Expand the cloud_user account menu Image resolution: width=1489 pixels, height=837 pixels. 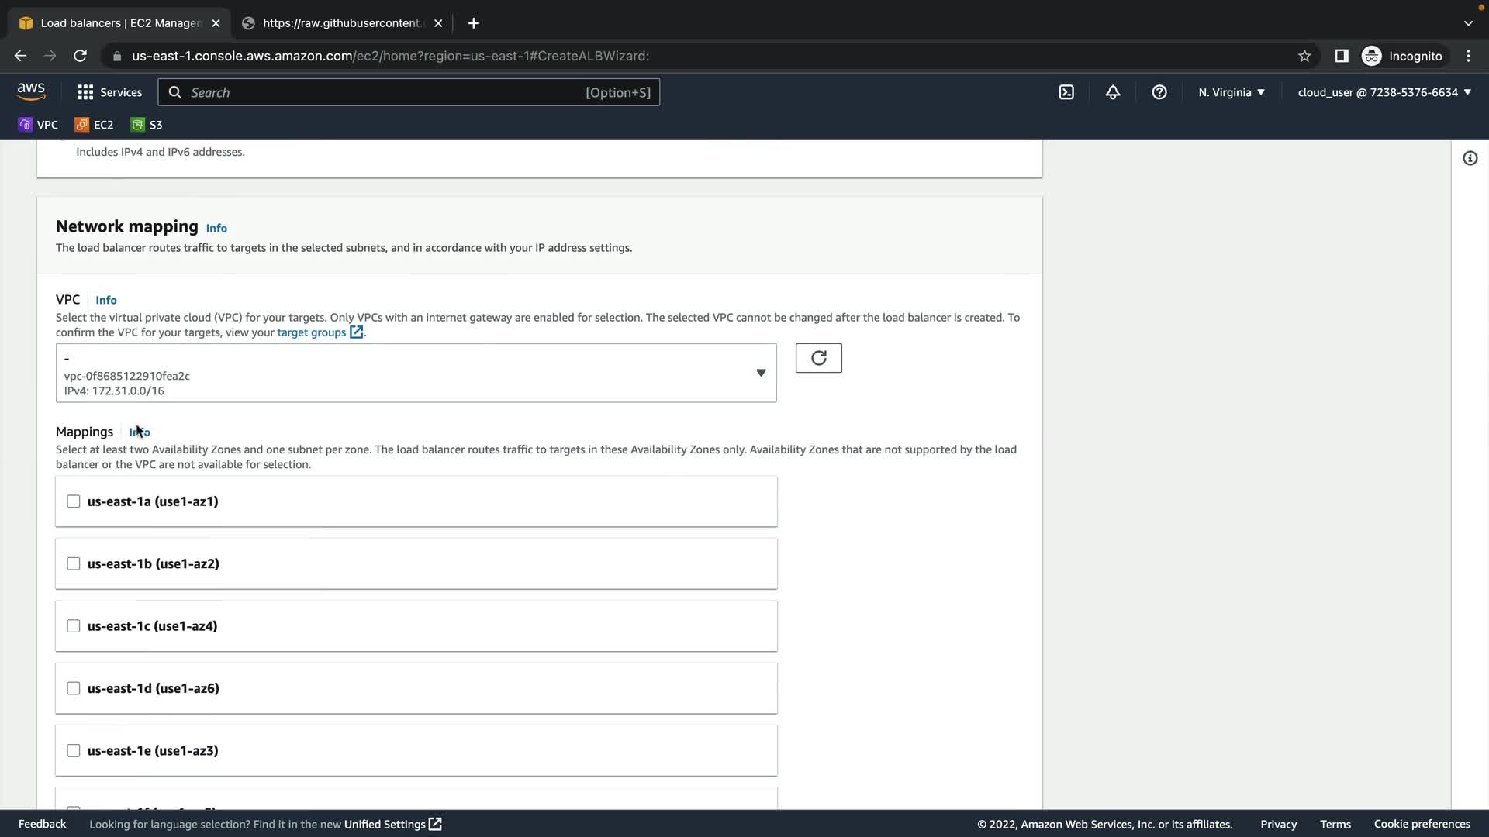1384,92
